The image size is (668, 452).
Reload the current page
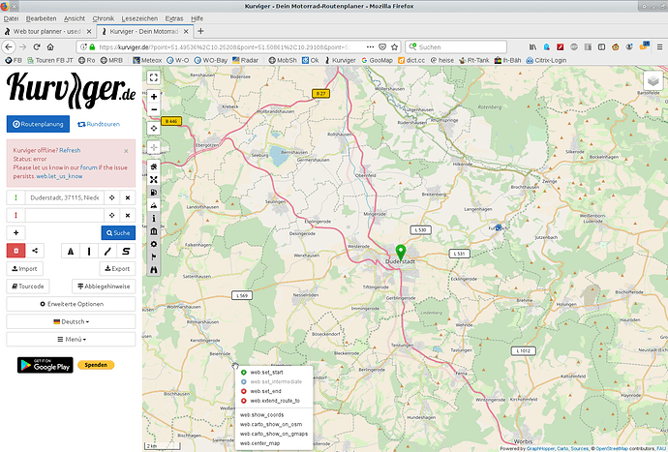37,46
